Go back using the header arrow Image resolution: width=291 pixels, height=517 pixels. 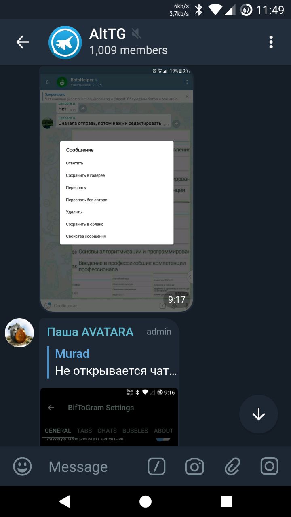click(23, 42)
